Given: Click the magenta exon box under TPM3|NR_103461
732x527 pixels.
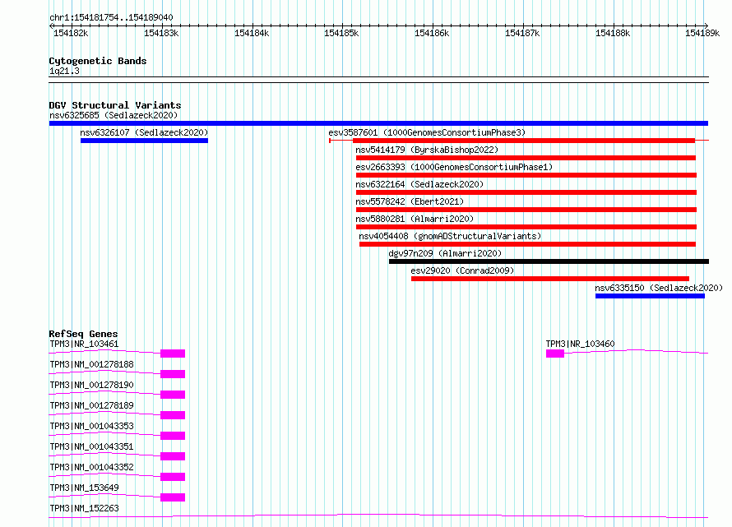Looking at the screenshot, I should tap(173, 354).
